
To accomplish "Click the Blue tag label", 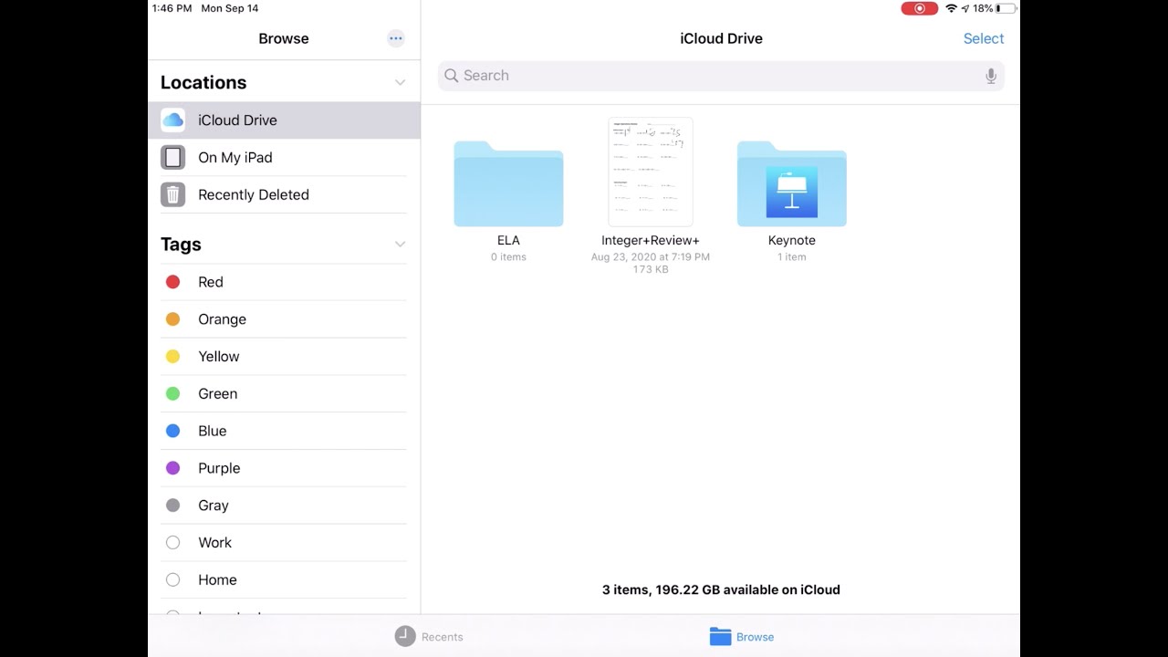I will point(213,431).
